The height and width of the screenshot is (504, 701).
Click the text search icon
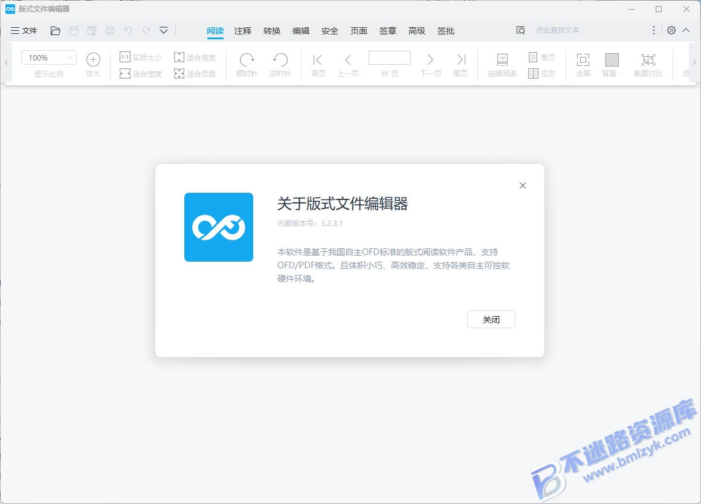click(520, 30)
